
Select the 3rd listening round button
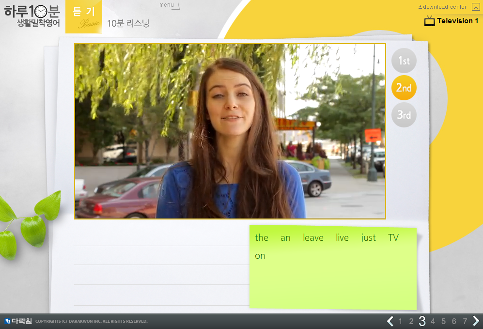pyautogui.click(x=404, y=115)
